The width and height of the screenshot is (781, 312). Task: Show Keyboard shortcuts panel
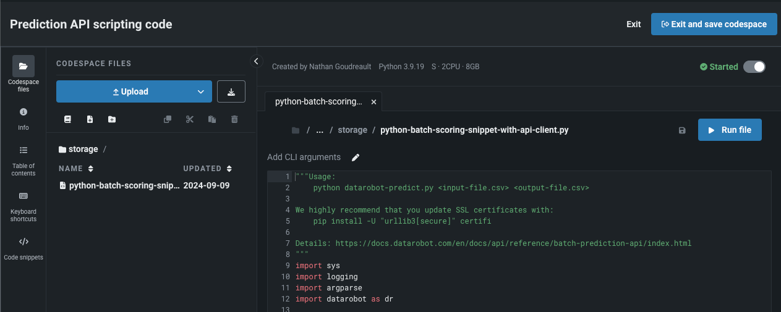[23, 205]
